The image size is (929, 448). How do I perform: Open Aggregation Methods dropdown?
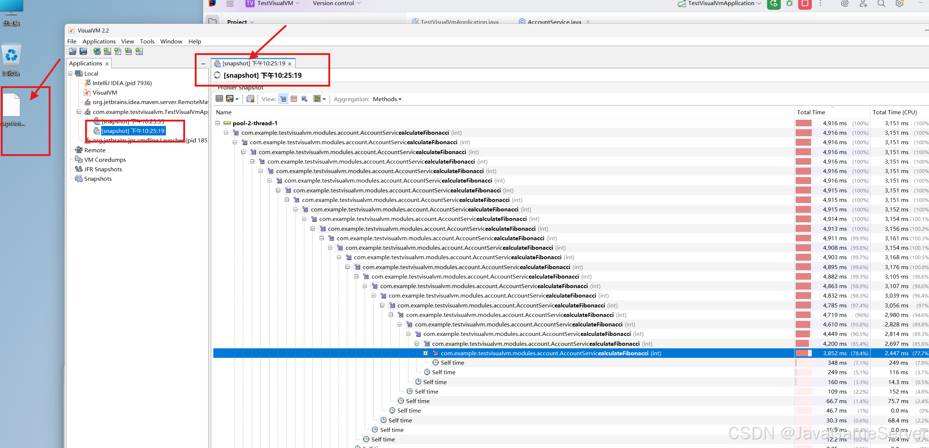tap(387, 99)
